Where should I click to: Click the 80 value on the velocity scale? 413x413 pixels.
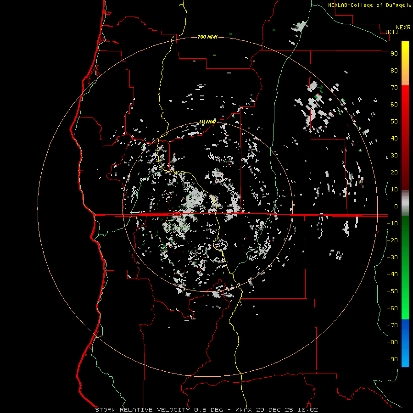pos(394,70)
